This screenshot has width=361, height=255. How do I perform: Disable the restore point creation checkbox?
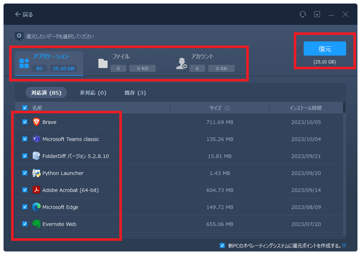222,245
